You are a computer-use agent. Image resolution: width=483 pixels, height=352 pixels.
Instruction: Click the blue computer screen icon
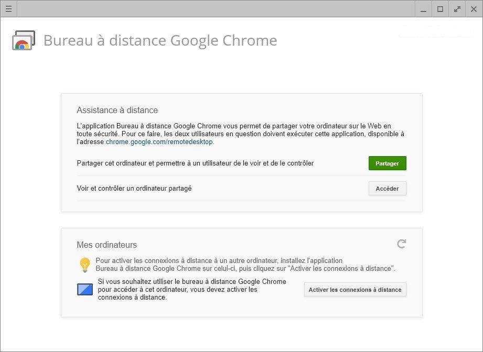[85, 289]
